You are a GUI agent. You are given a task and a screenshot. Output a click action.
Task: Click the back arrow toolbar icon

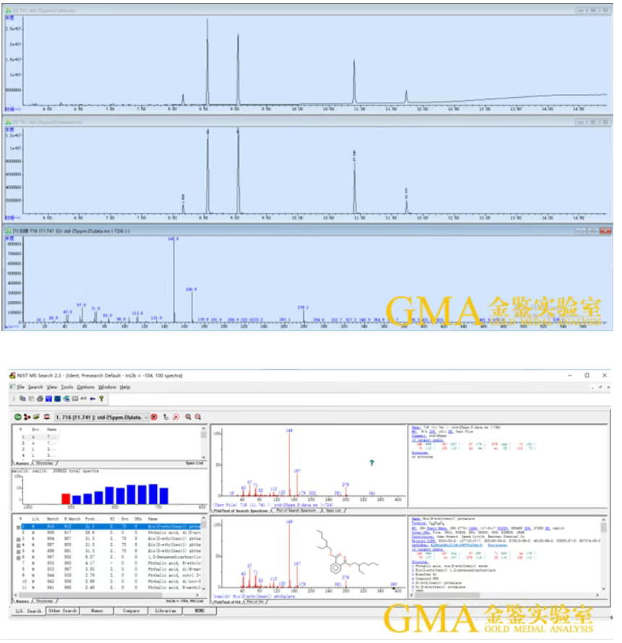click(x=93, y=399)
